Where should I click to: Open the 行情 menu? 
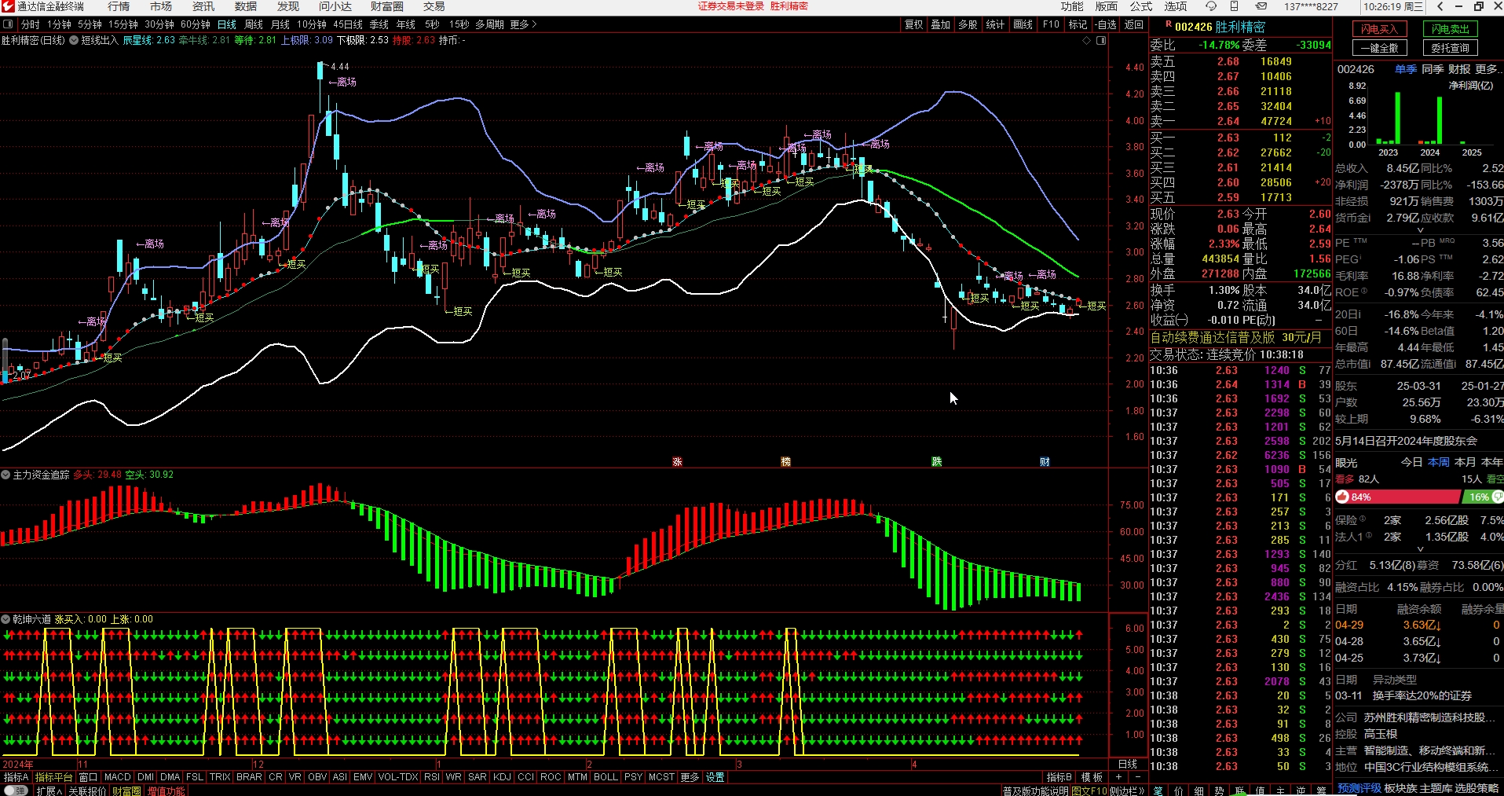point(119,6)
